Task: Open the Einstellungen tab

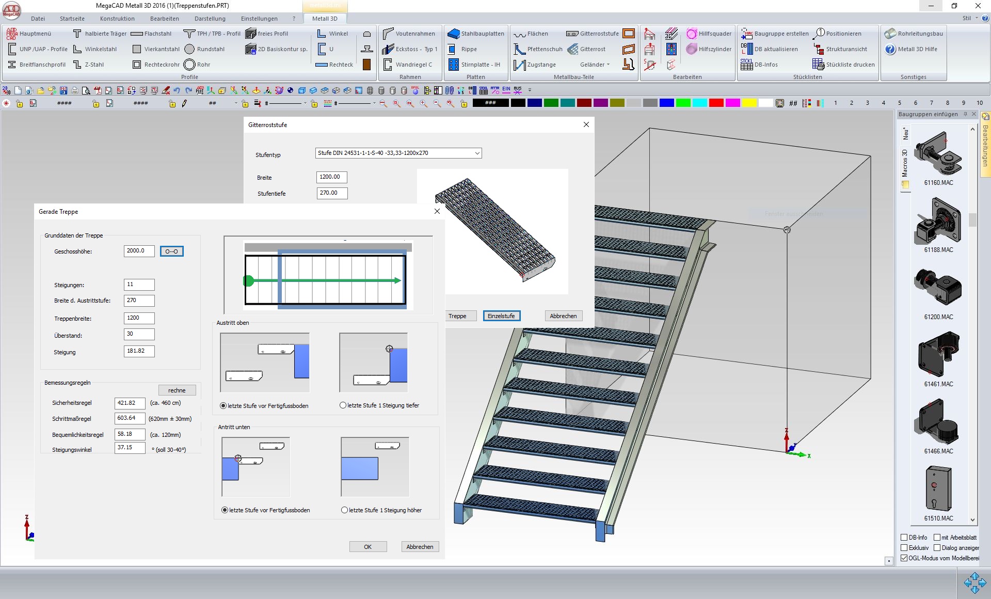Action: click(x=259, y=19)
